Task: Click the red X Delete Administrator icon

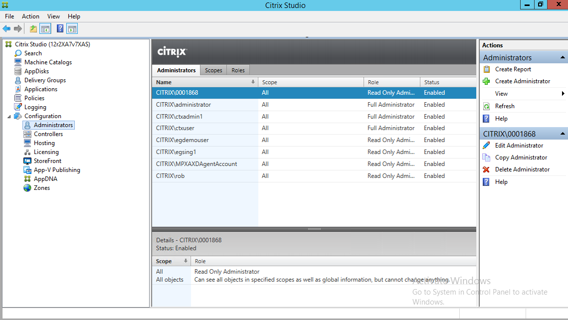Action: point(487,169)
